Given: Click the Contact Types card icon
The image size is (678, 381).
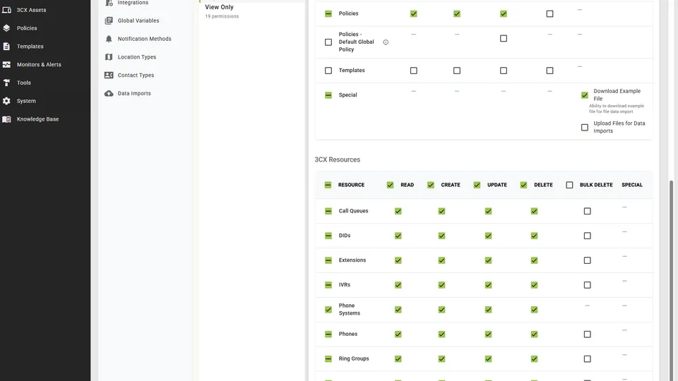Looking at the screenshot, I should tap(109, 75).
